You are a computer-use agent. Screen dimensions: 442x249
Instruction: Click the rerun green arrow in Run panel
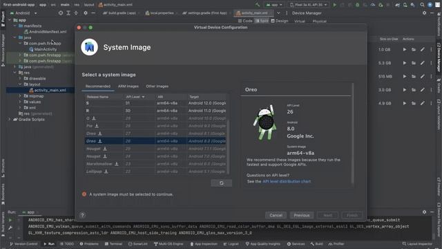click(10, 220)
